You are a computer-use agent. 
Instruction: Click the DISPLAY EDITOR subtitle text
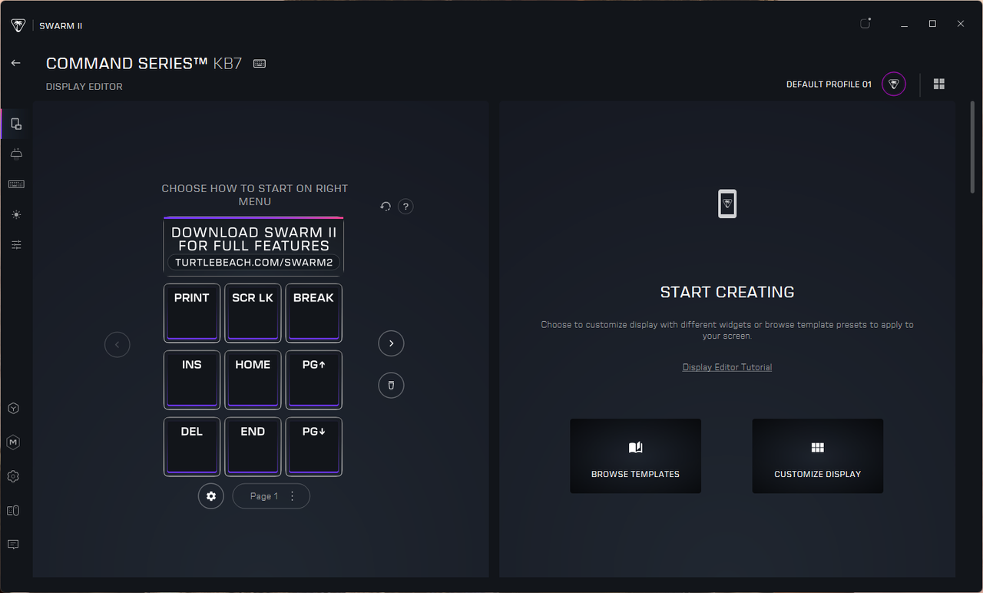pos(84,87)
